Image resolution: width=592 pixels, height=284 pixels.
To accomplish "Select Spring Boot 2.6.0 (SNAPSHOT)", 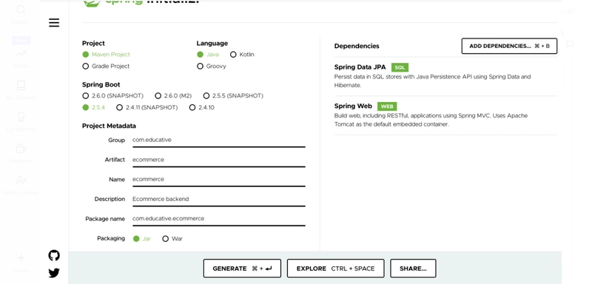I will (86, 96).
